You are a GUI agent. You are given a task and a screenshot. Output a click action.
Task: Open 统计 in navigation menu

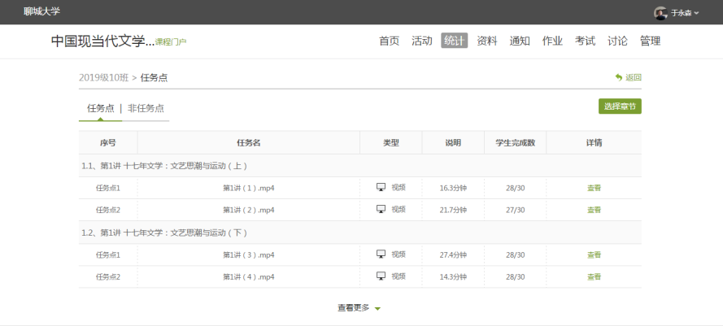coord(454,41)
